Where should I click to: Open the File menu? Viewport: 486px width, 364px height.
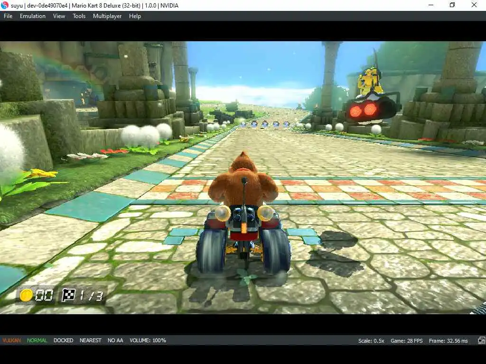point(8,16)
